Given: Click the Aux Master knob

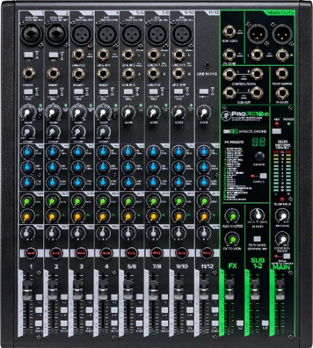Looking at the screenshot, I should [232, 217].
